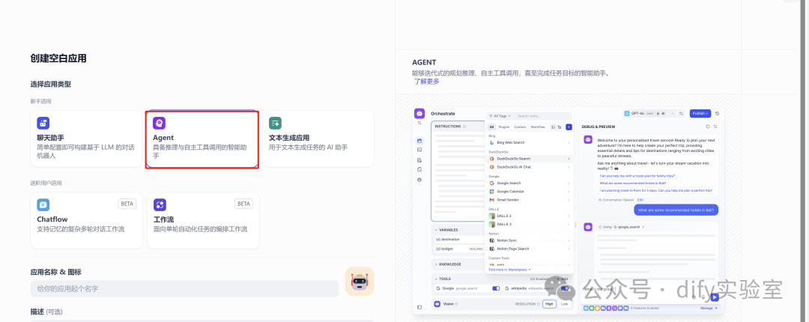The width and height of the screenshot is (809, 322).
Task: Select the Chatflow card title
Action: pyautogui.click(x=52, y=219)
